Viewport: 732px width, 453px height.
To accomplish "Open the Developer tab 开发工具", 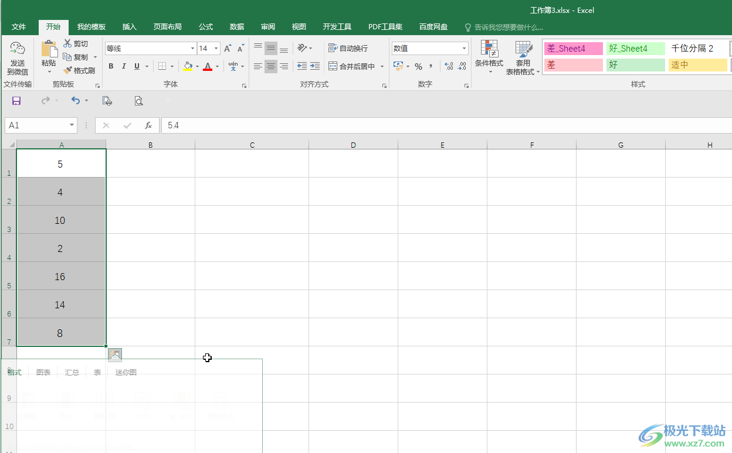I will tap(337, 27).
